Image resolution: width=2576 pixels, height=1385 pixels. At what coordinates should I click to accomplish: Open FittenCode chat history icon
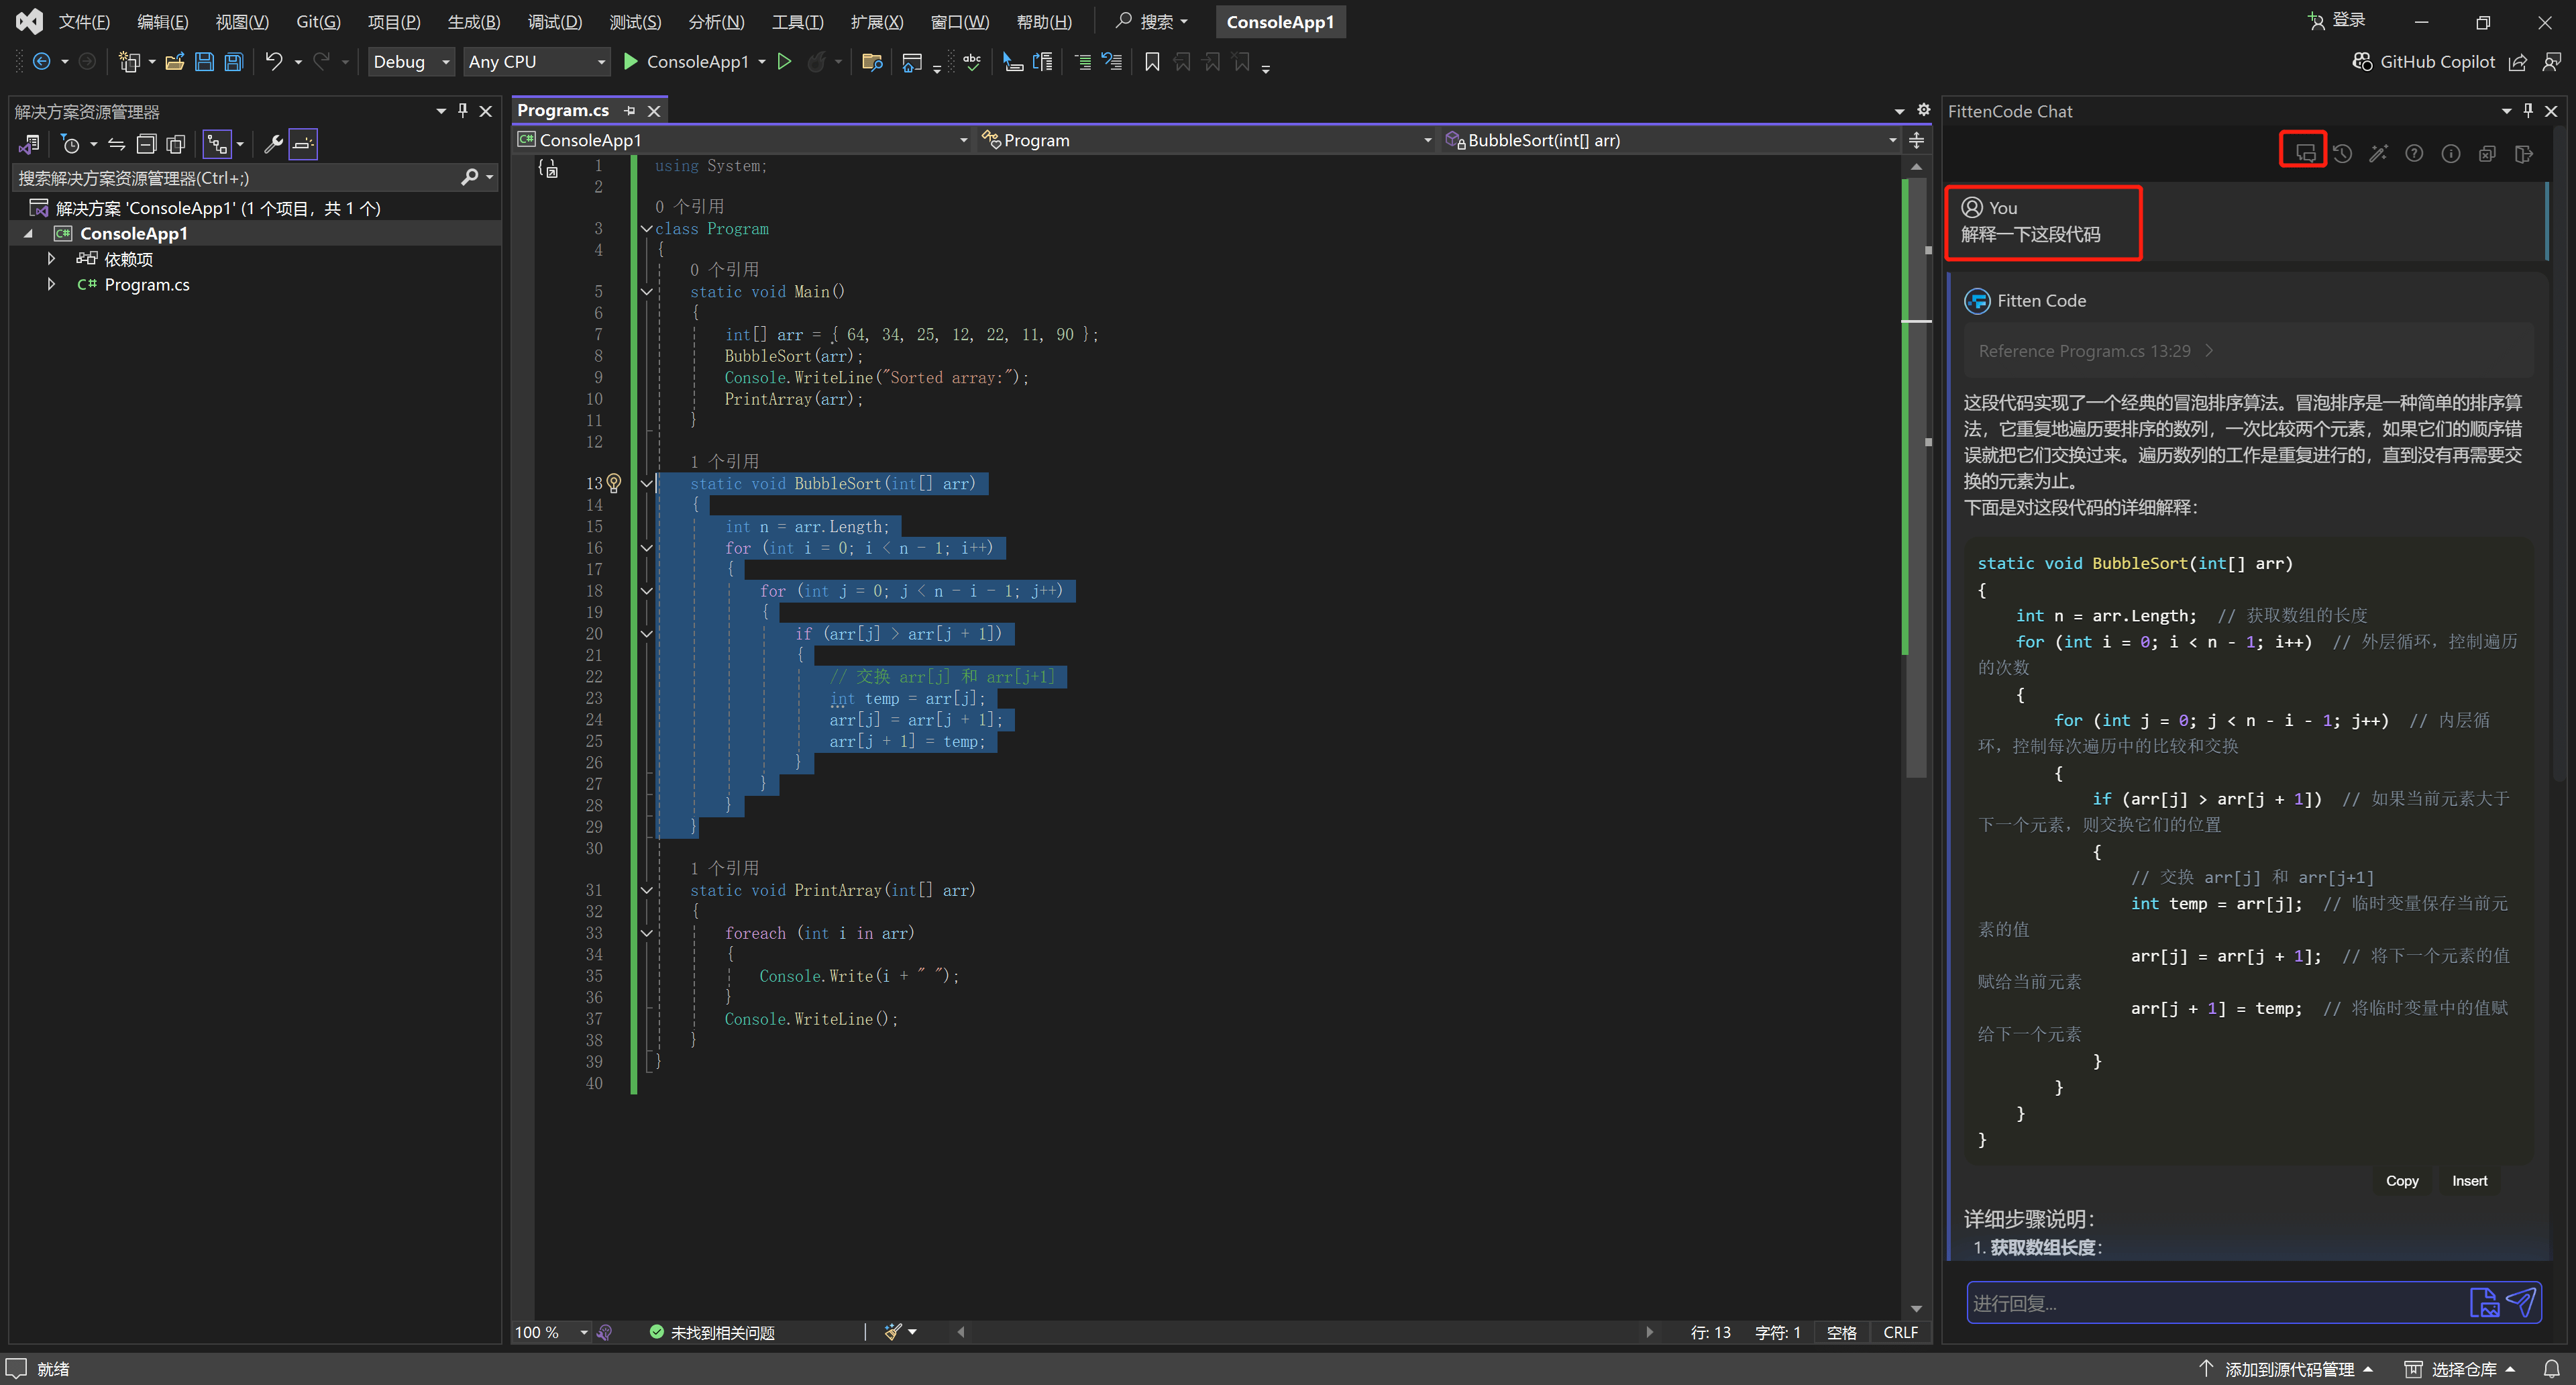click(2343, 153)
